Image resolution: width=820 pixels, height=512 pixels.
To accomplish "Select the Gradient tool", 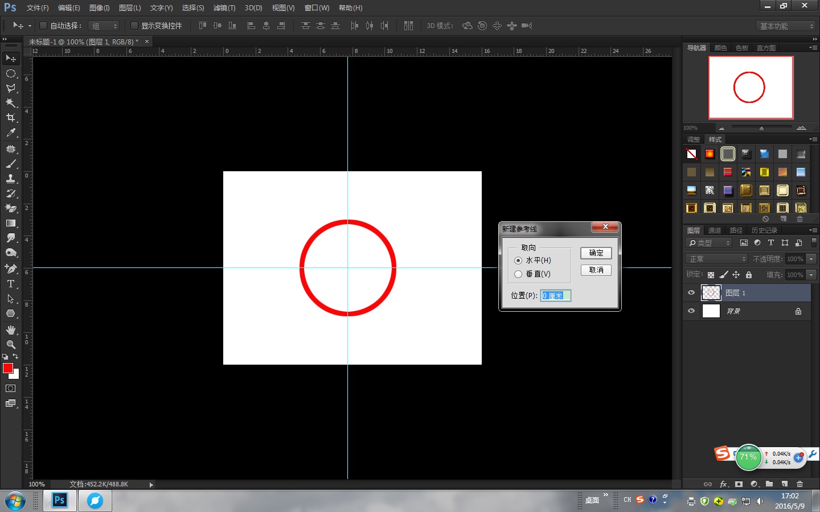I will [11, 223].
